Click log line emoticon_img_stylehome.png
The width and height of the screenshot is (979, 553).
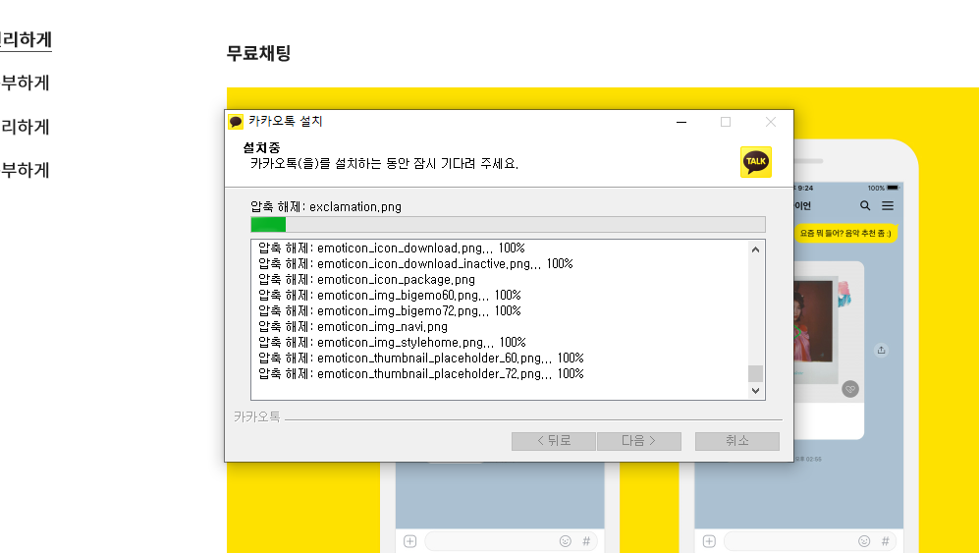[x=392, y=343]
